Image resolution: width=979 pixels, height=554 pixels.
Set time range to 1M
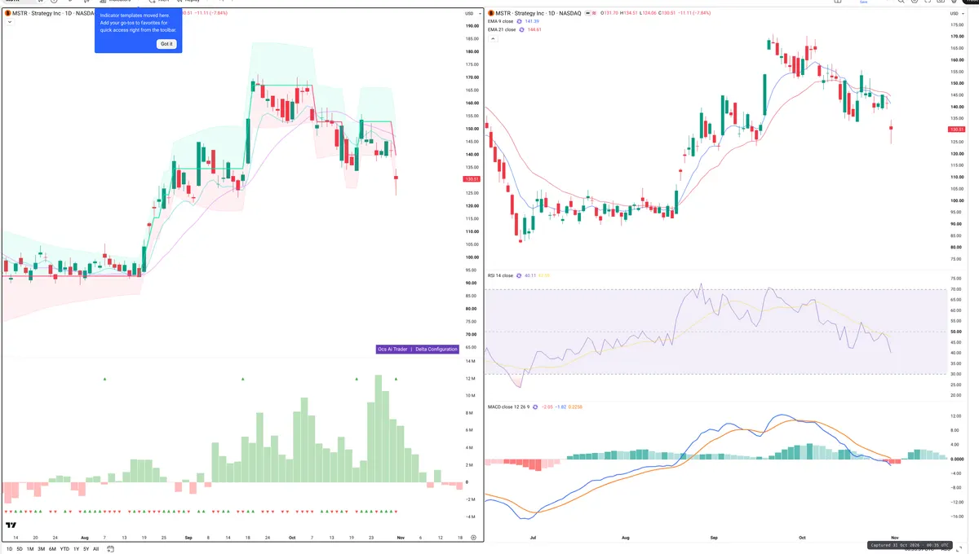(x=30, y=549)
